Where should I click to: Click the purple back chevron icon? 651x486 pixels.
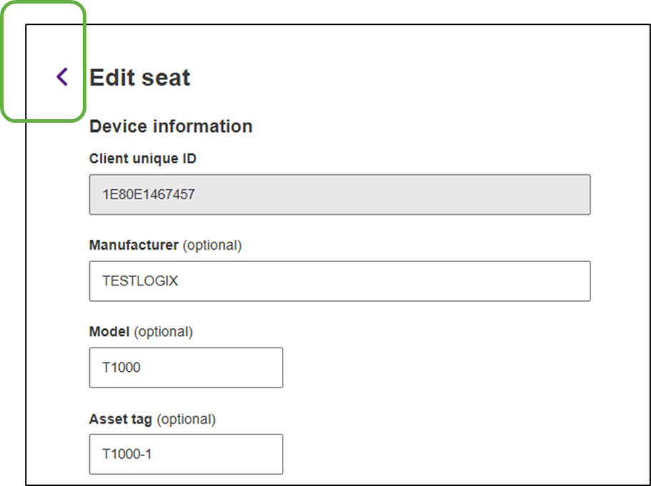pyautogui.click(x=62, y=77)
